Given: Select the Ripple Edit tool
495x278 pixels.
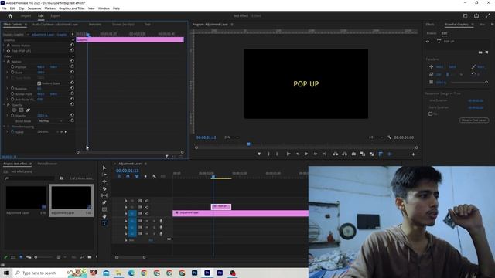Looking at the screenshot, I should 104,181.
